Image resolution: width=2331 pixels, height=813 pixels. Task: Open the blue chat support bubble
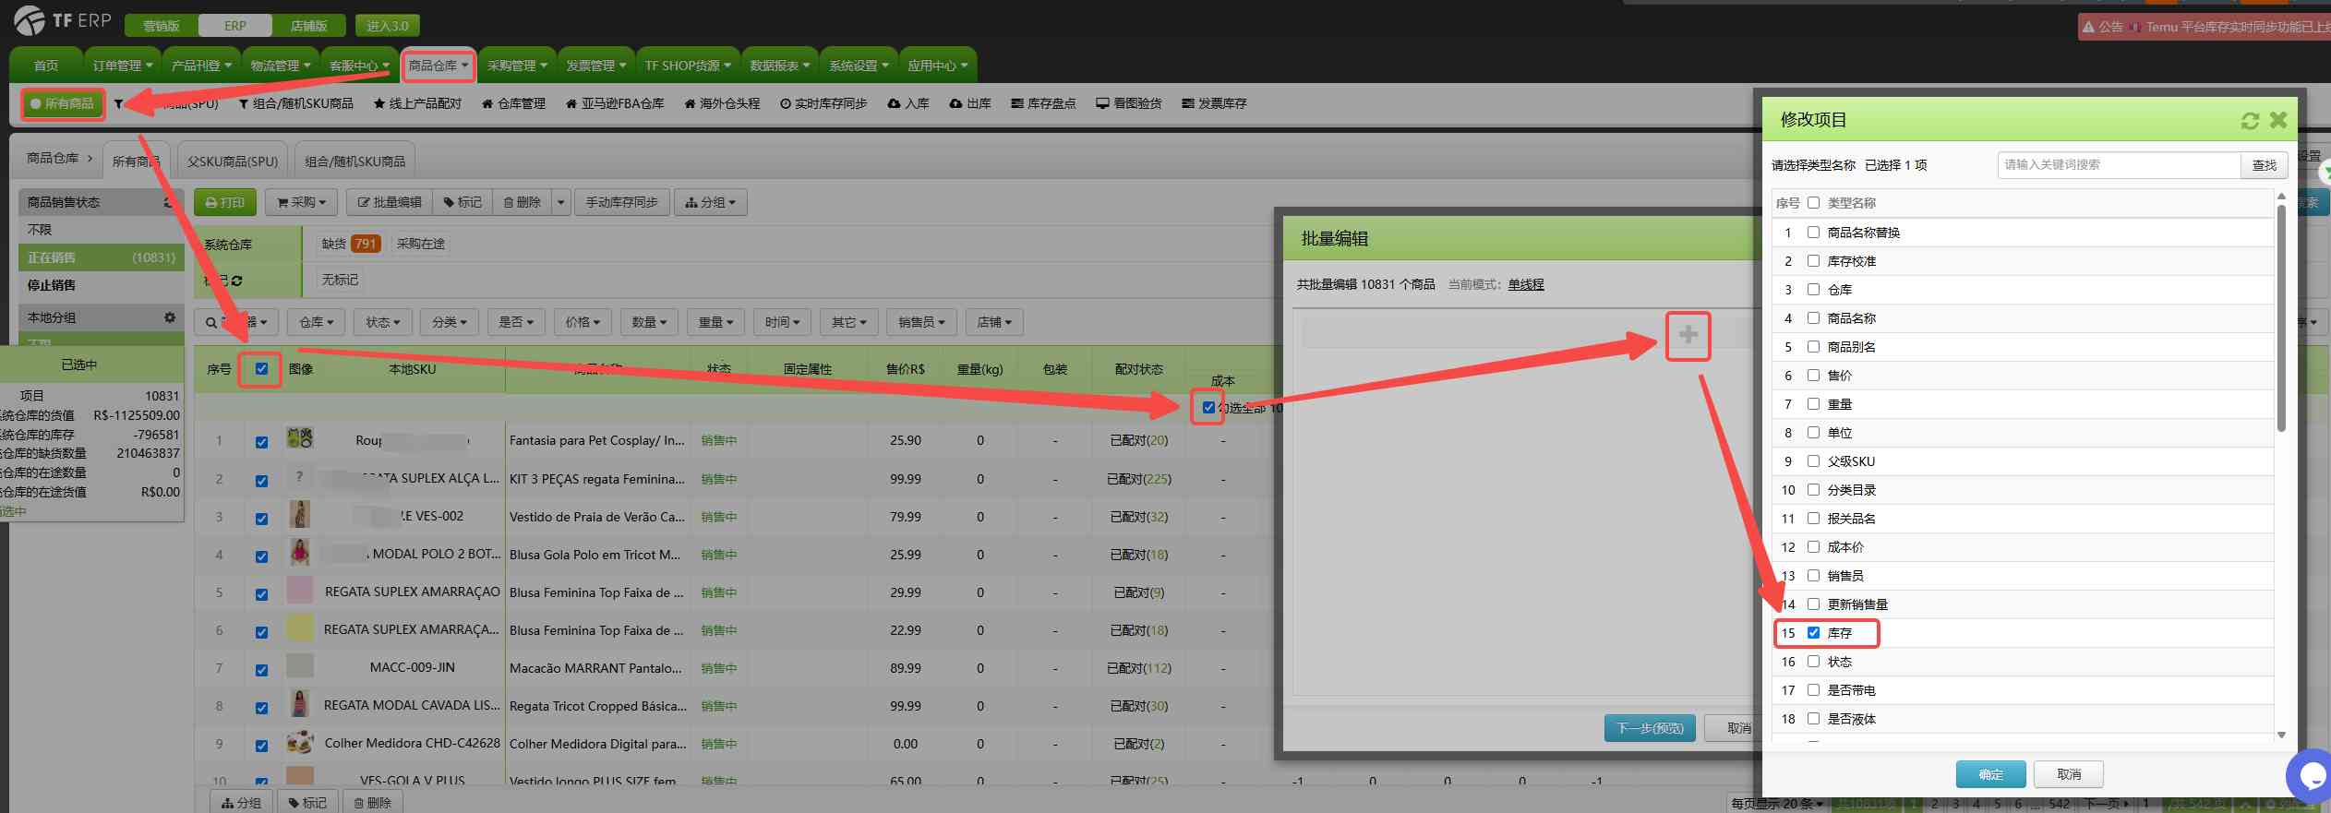pyautogui.click(x=2311, y=776)
